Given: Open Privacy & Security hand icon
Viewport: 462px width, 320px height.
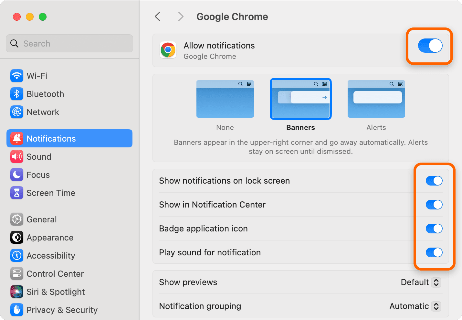Looking at the screenshot, I should [x=17, y=310].
